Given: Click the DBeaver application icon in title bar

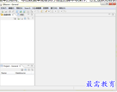Looking at the screenshot, I should coord(1,5).
